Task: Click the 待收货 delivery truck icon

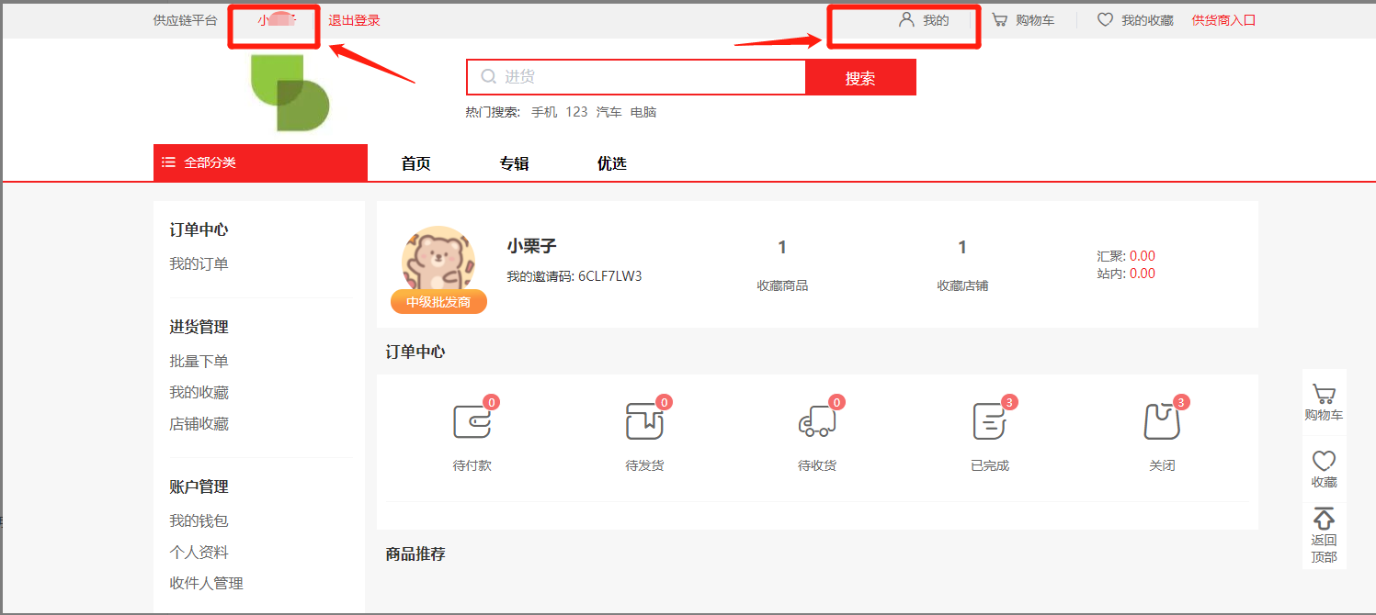Action: pos(816,422)
